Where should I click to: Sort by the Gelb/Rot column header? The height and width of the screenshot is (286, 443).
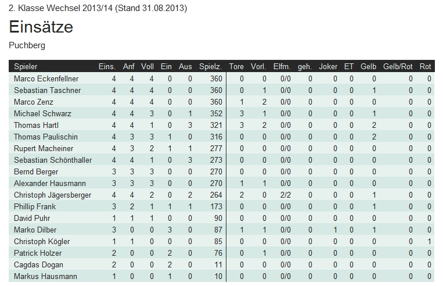(398, 67)
